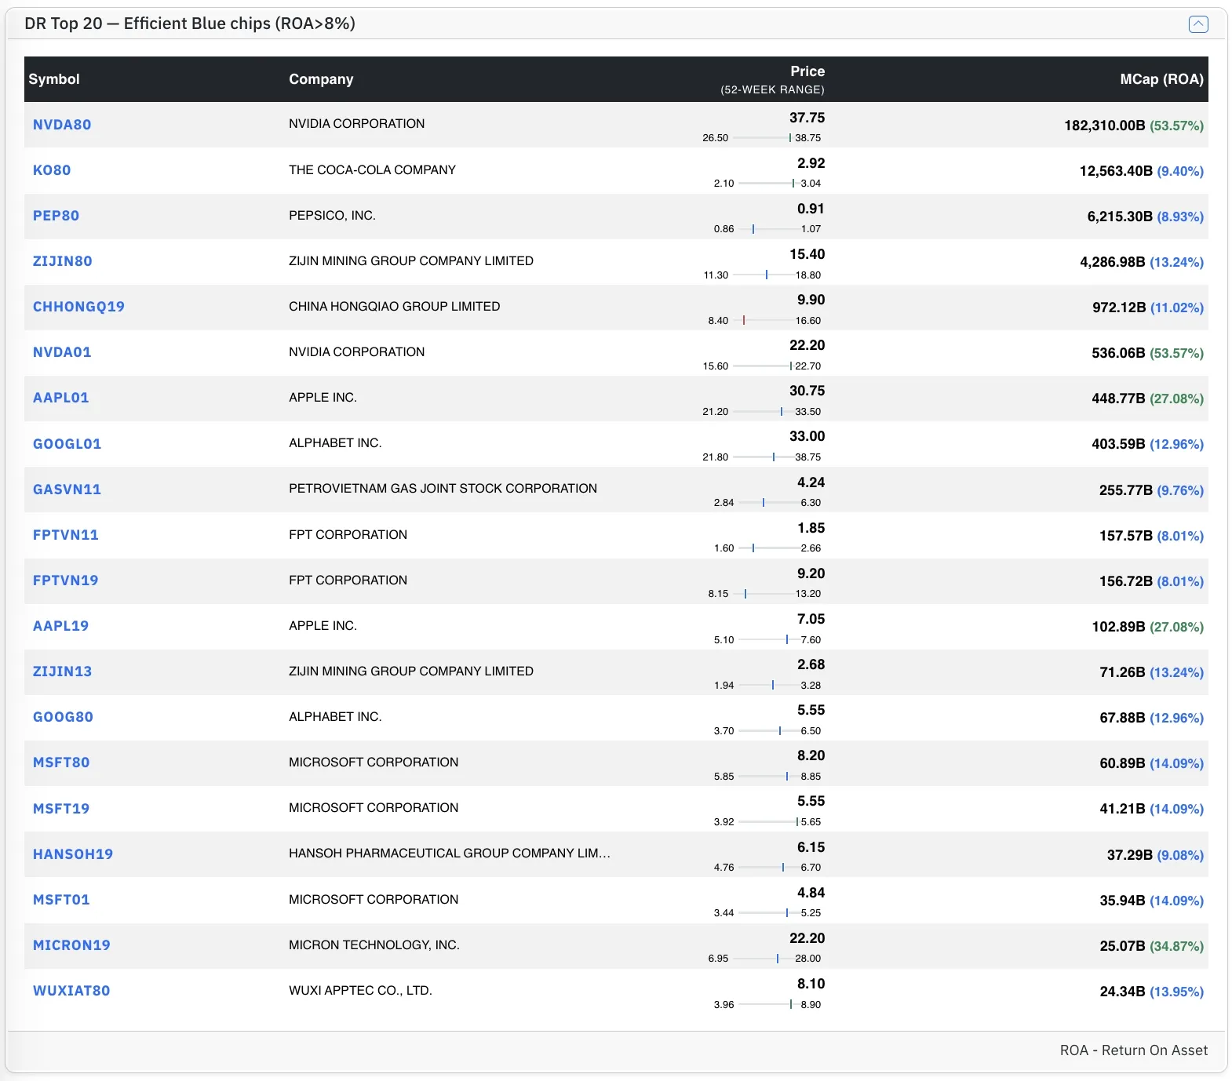Open the ZIJIN13 symbol link
The width and height of the screenshot is (1232, 1081).
point(63,672)
